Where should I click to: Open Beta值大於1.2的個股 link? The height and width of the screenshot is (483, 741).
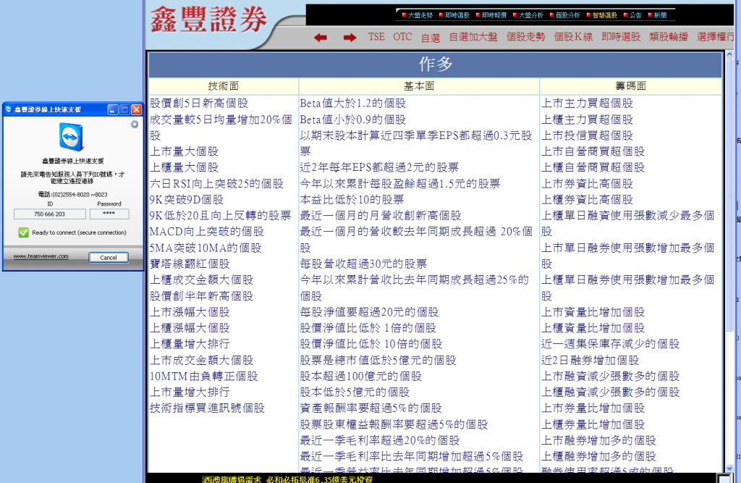click(x=353, y=103)
